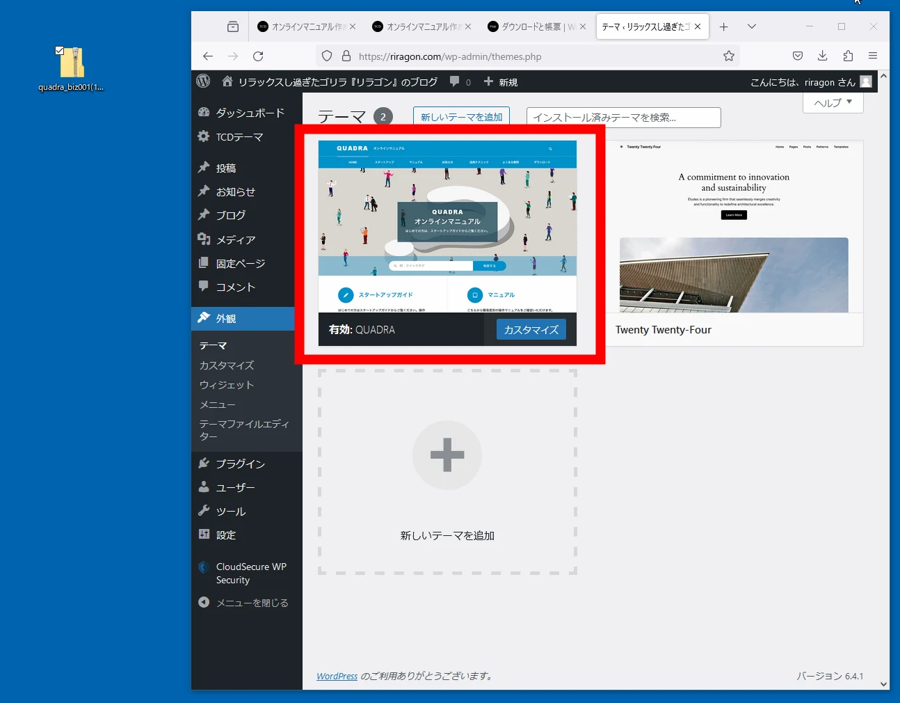The image size is (900, 703).
Task: Open the Firefox extensions puzzle icon
Action: [x=847, y=56]
